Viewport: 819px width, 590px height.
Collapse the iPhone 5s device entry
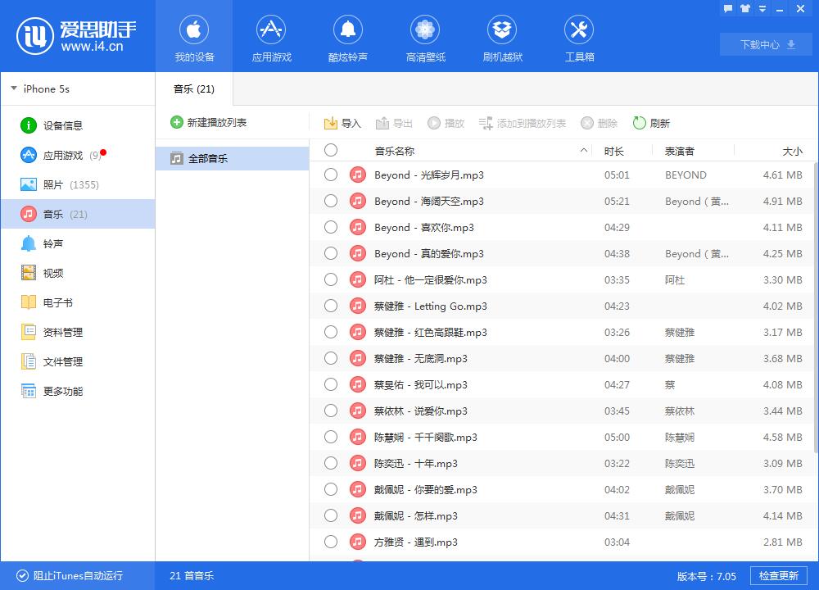13,88
